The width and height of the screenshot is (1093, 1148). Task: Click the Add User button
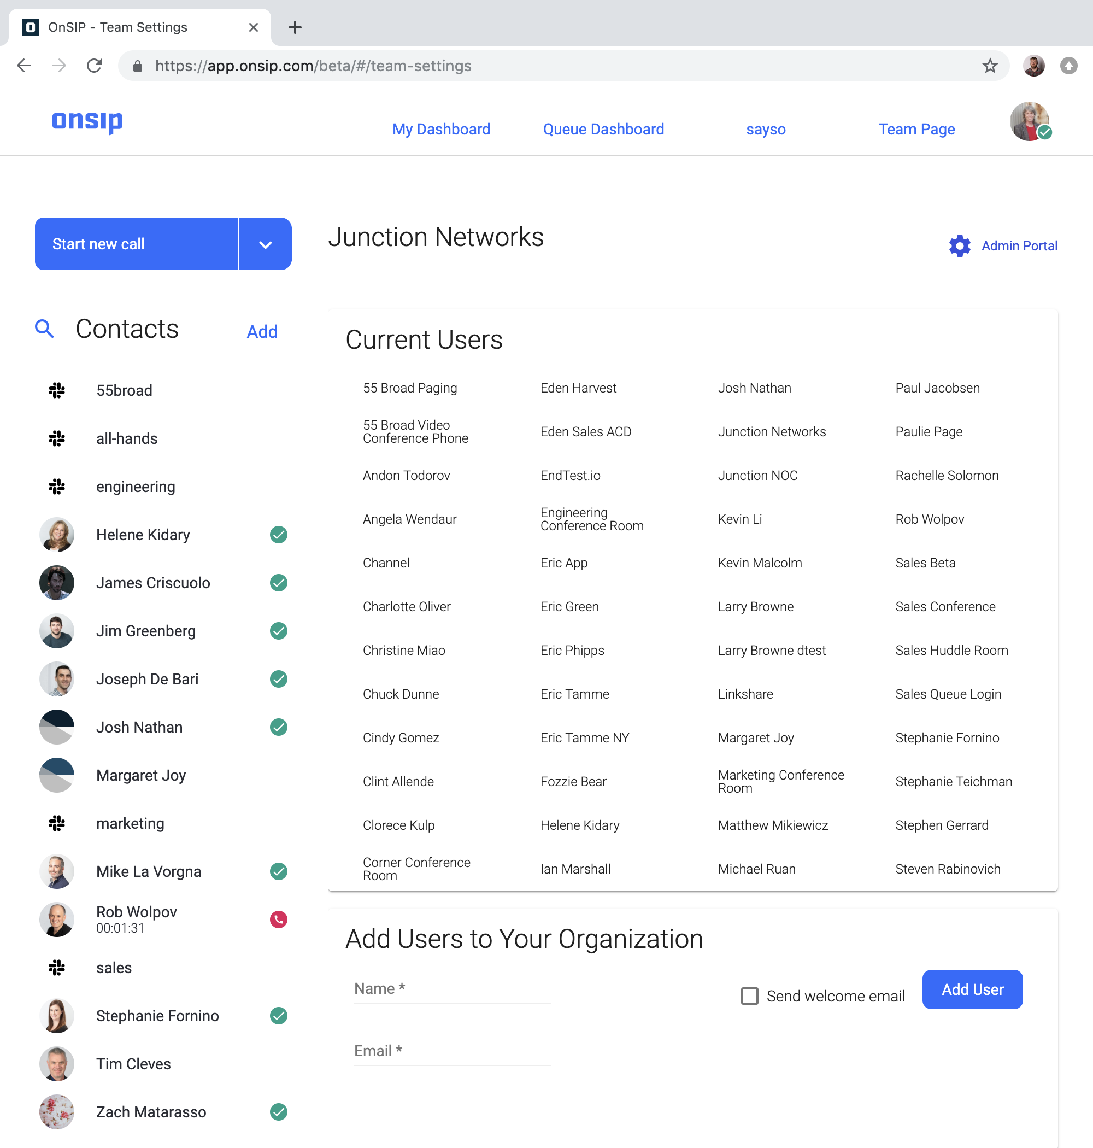pos(972,989)
